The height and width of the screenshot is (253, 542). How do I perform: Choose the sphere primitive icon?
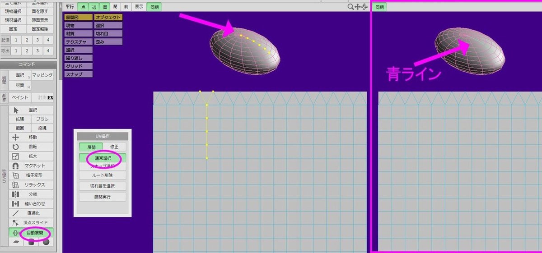(46, 242)
